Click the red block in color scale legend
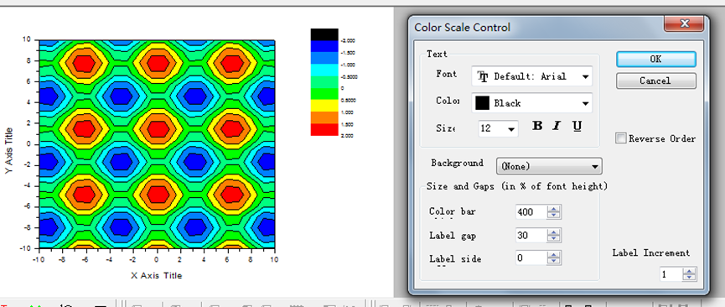The width and height of the screenshot is (725, 307). coord(324,130)
